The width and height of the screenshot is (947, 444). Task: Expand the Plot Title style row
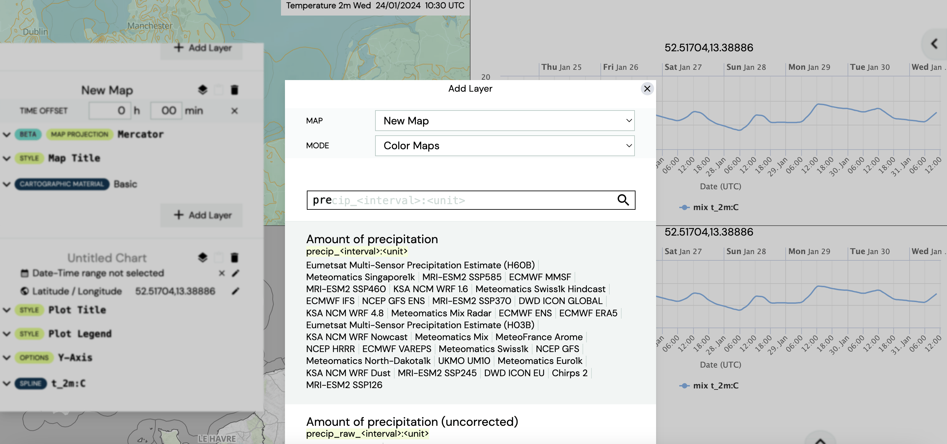pyautogui.click(x=7, y=310)
